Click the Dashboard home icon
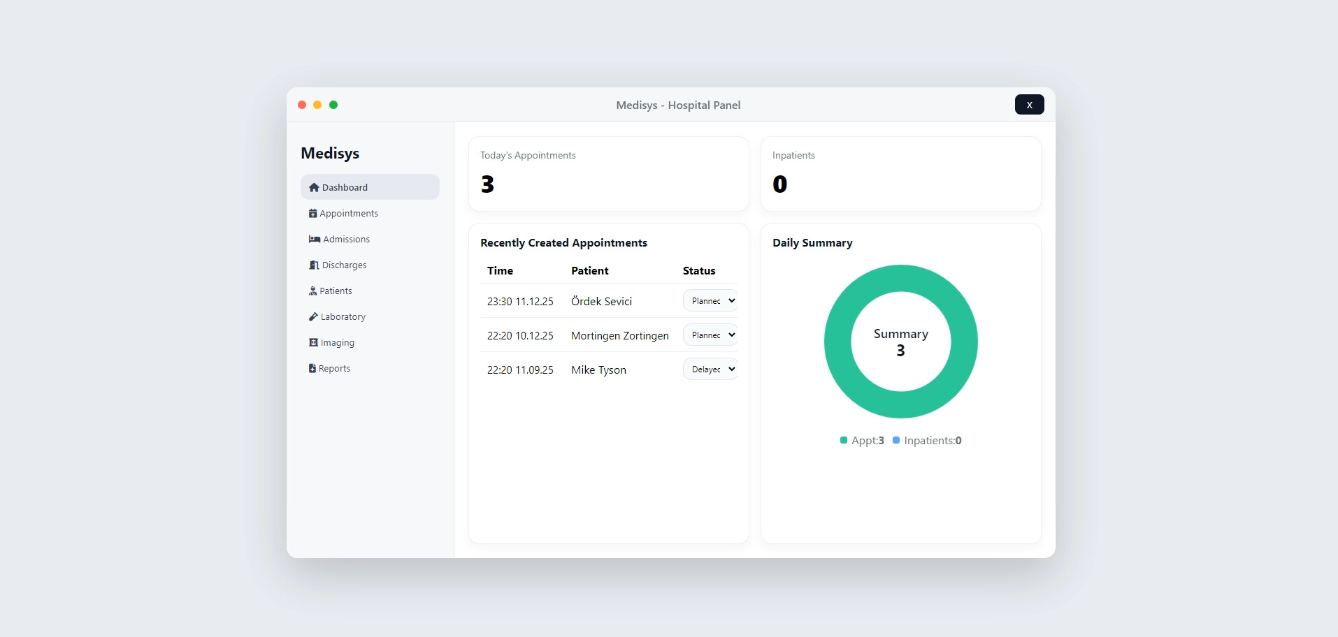Viewport: 1338px width, 637px height. (x=314, y=187)
